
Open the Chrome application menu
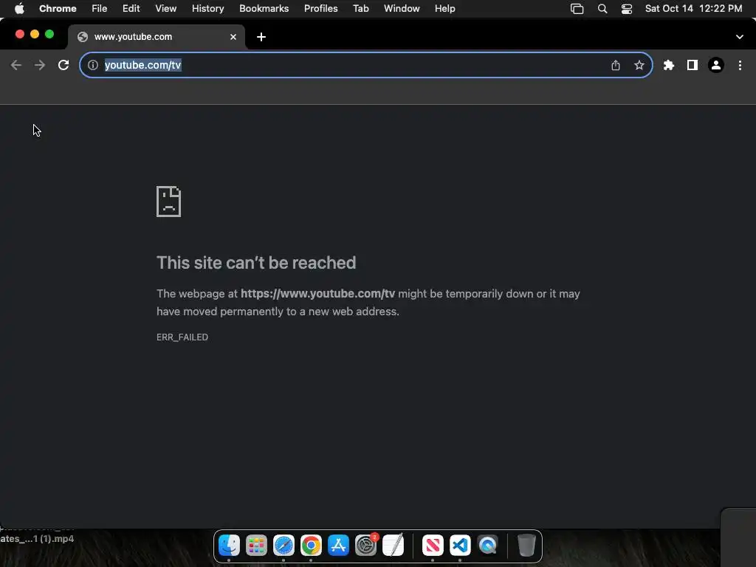pyautogui.click(x=58, y=9)
